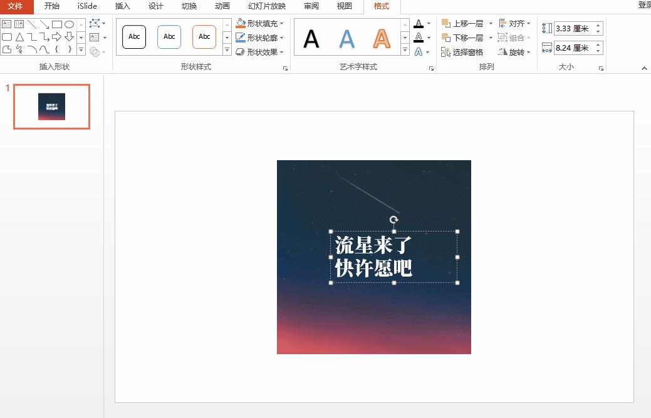The width and height of the screenshot is (651, 418).
Task: Switch to the 设计 tab
Action: [x=155, y=6]
